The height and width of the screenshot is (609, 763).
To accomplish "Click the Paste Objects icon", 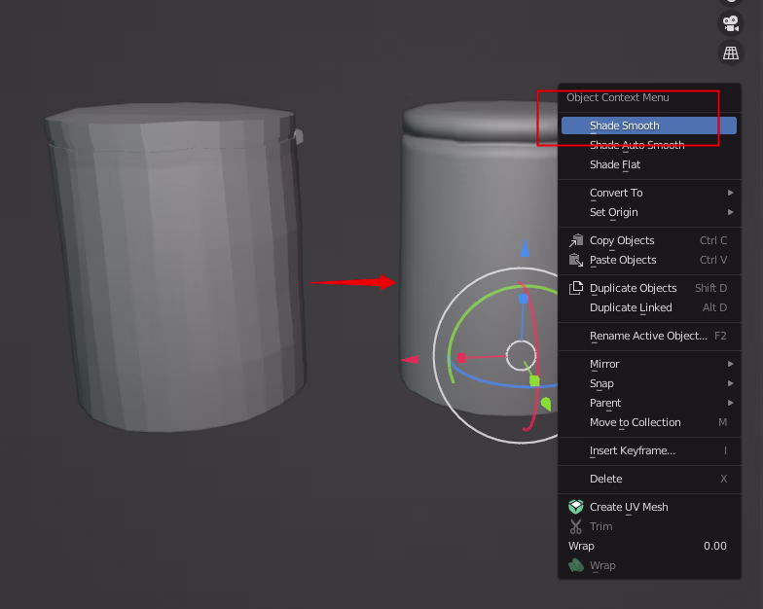I will [x=576, y=260].
